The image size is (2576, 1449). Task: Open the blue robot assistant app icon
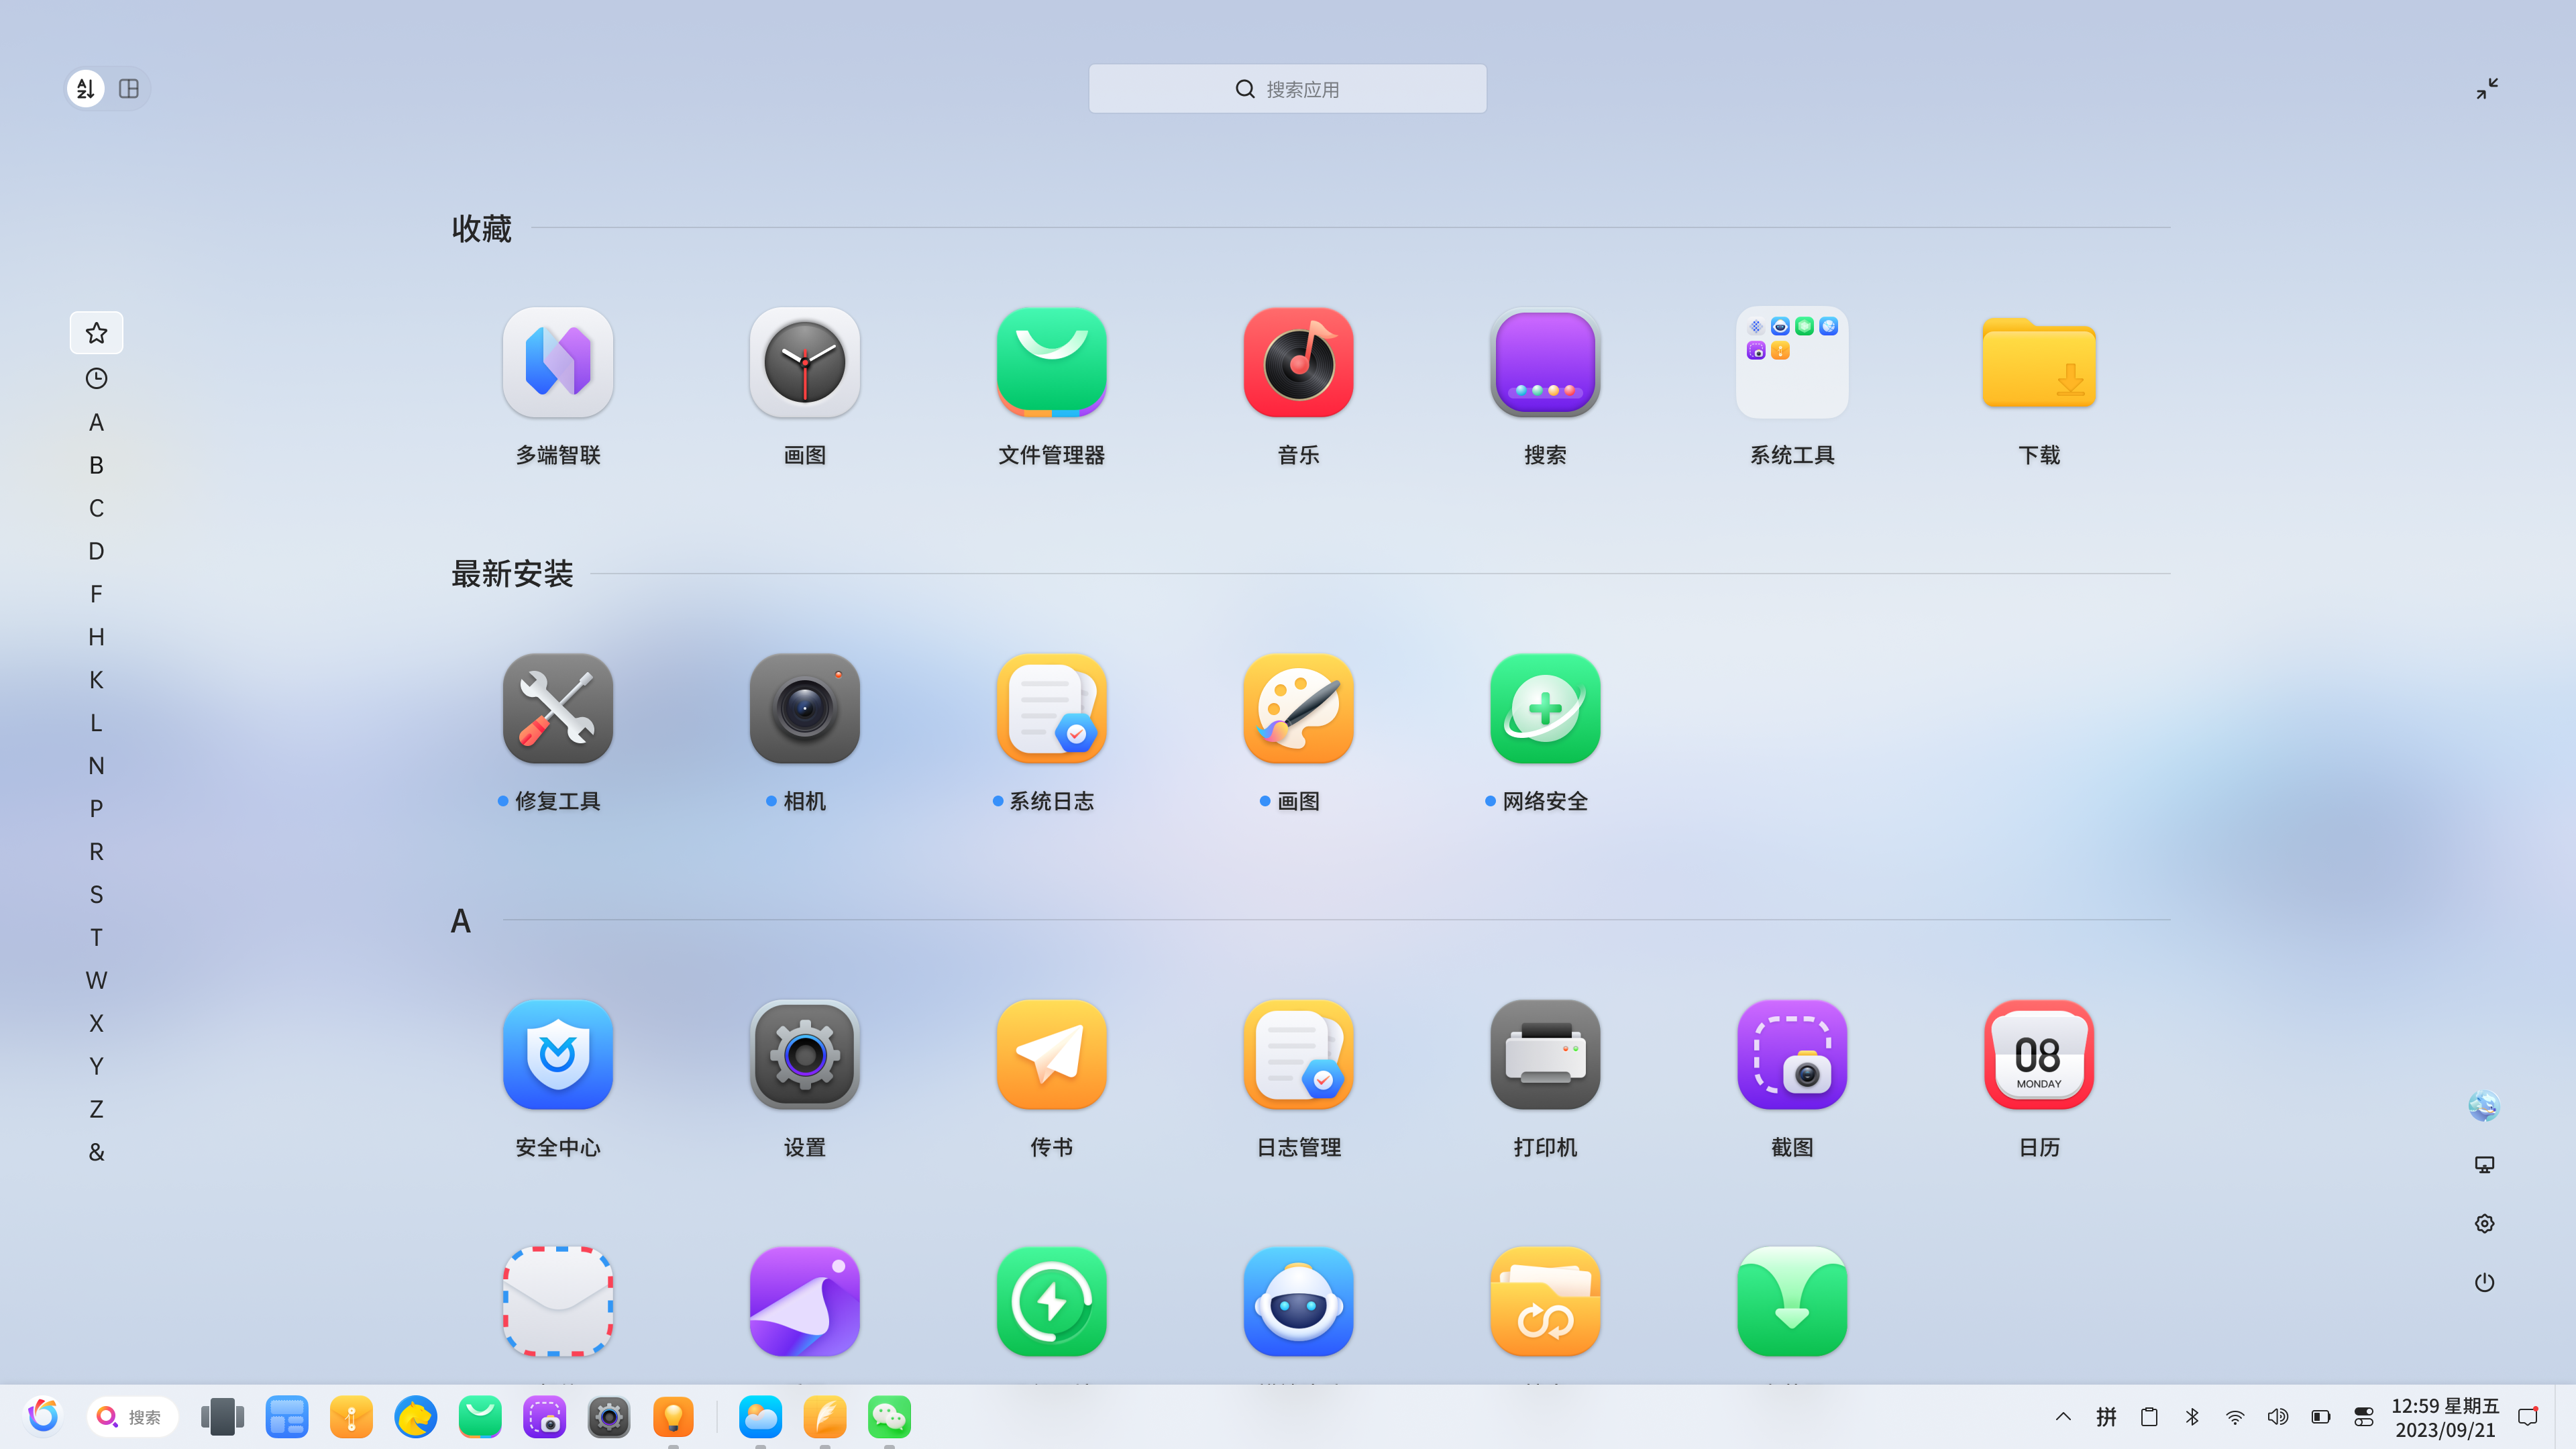1299,1301
